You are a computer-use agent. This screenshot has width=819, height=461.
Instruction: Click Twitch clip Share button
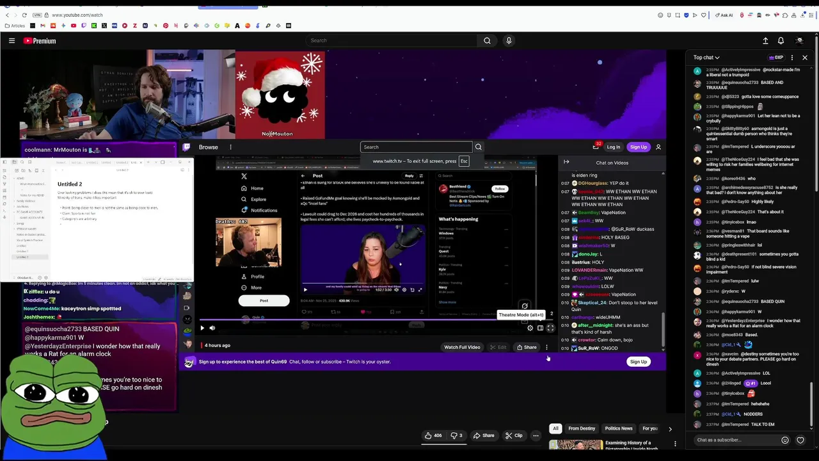[x=527, y=347]
